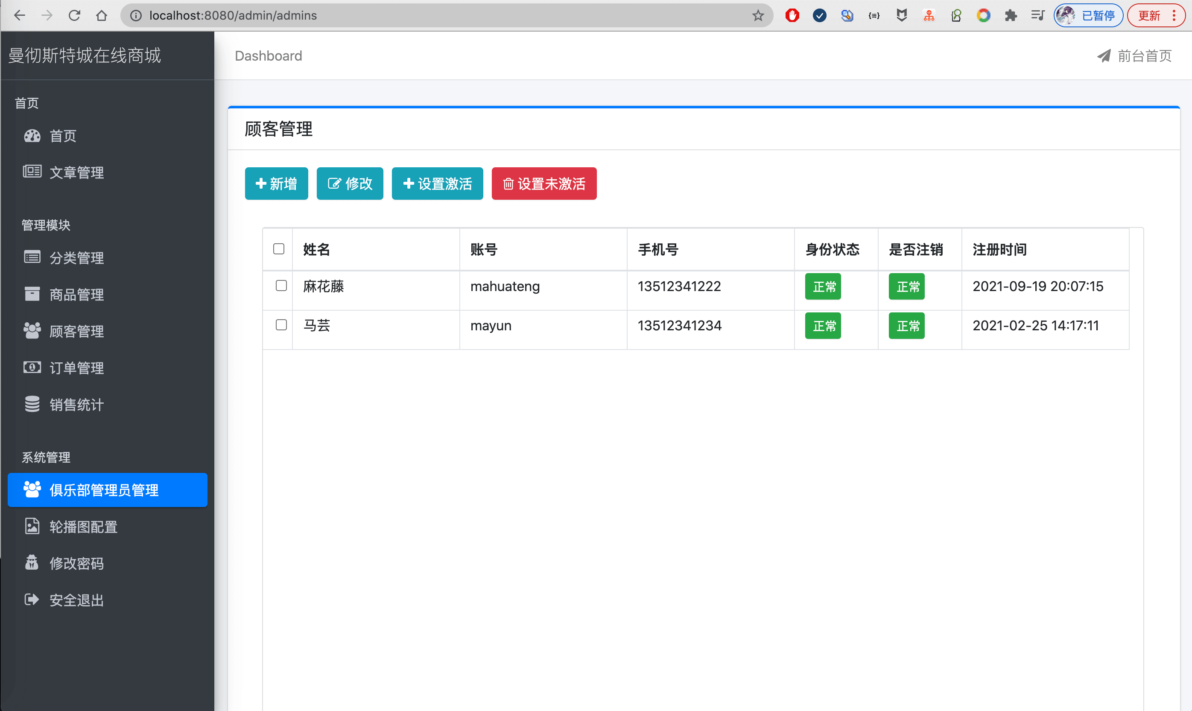Go back with the browser back arrow
Viewport: 1192px width, 711px height.
click(19, 15)
